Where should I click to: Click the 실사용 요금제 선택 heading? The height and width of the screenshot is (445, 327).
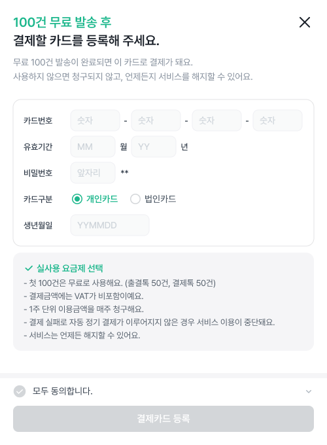[x=70, y=268]
